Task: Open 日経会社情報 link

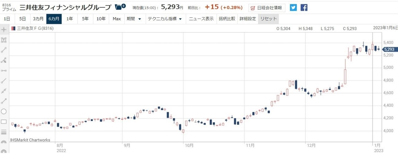Action: pos(267,8)
